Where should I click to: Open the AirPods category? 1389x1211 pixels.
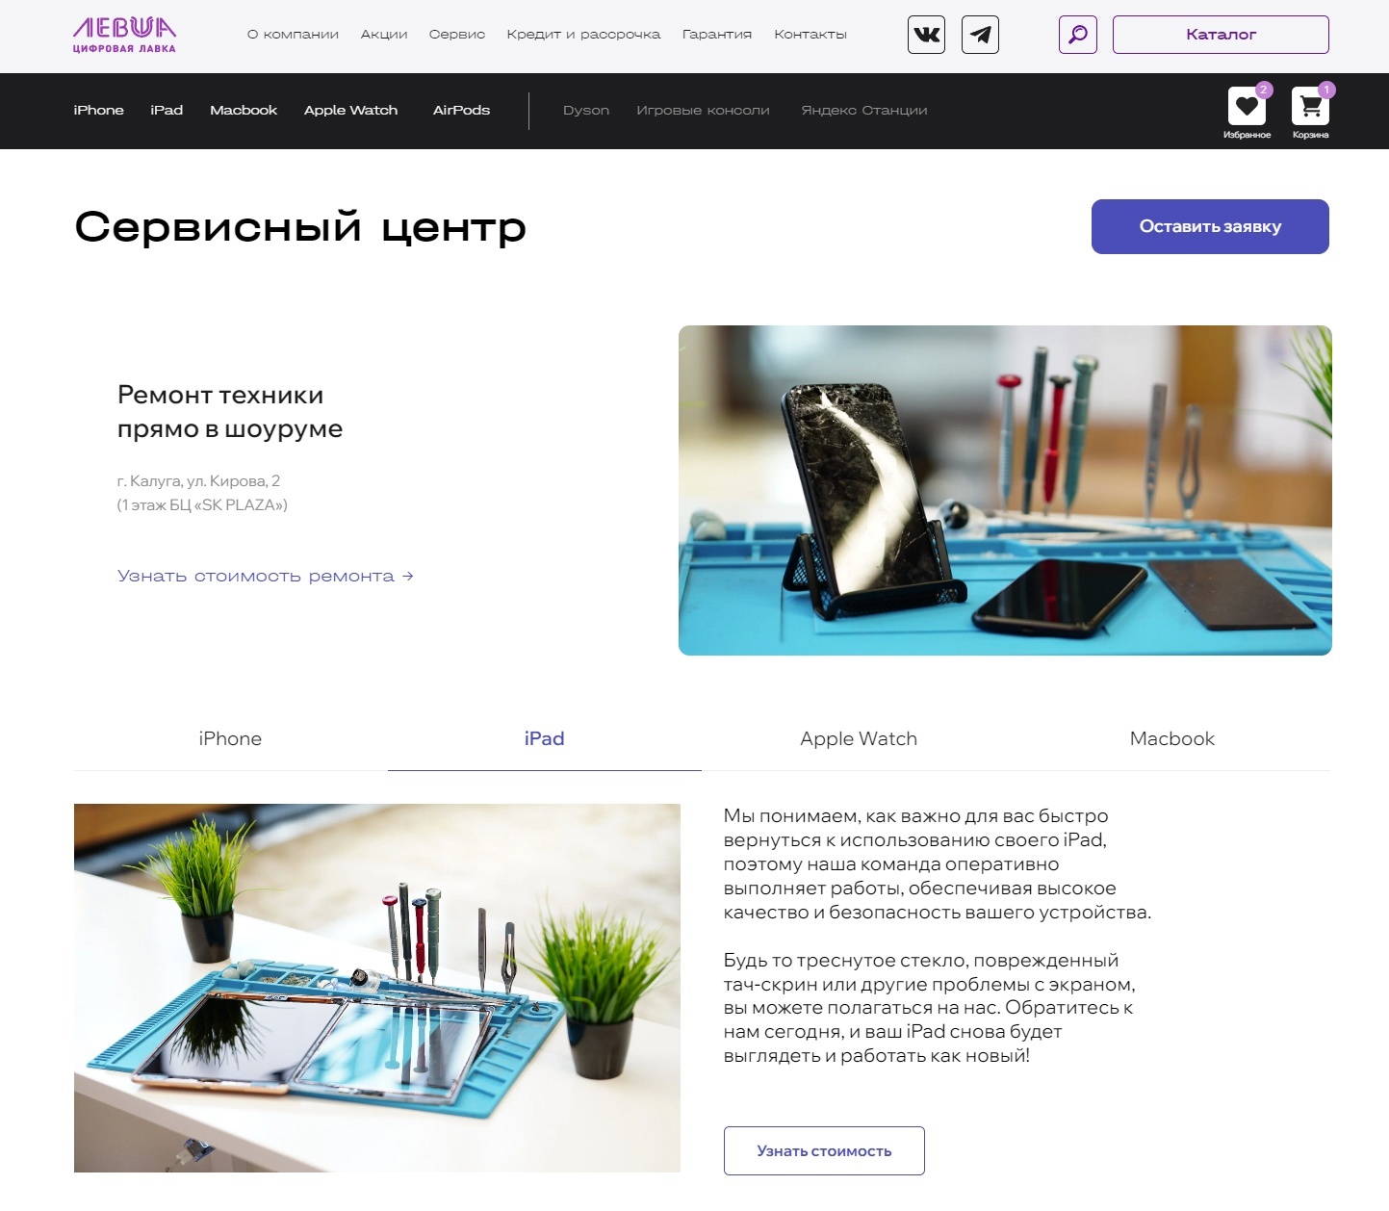[461, 110]
